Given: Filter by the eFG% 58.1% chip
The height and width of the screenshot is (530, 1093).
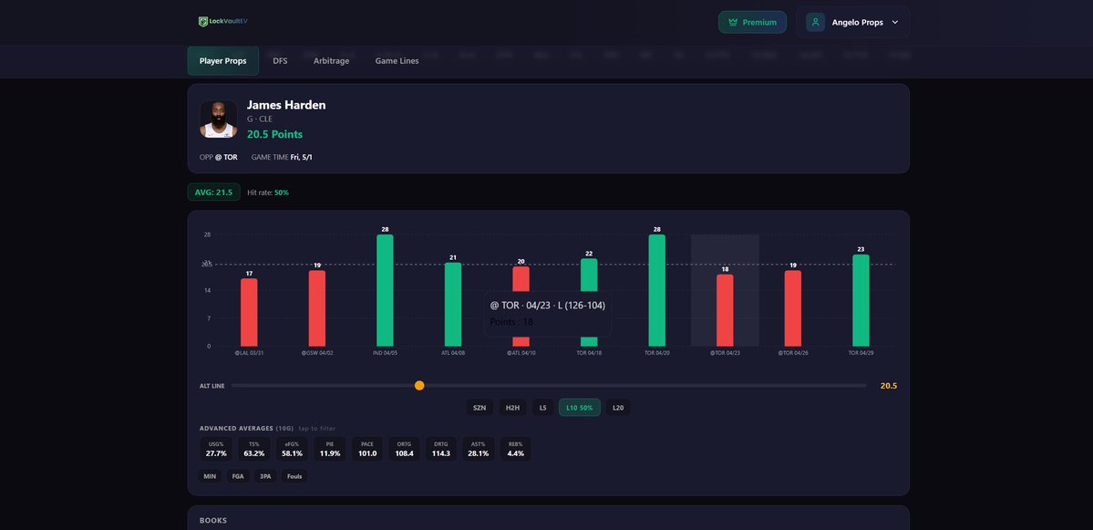Looking at the screenshot, I should (292, 449).
